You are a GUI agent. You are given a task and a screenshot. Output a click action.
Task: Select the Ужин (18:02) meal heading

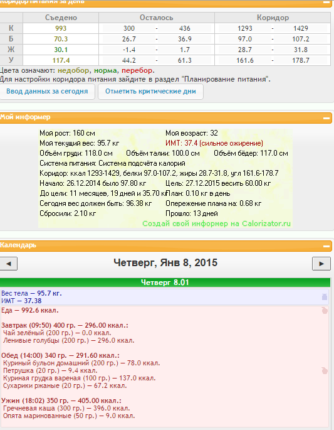[61, 400]
